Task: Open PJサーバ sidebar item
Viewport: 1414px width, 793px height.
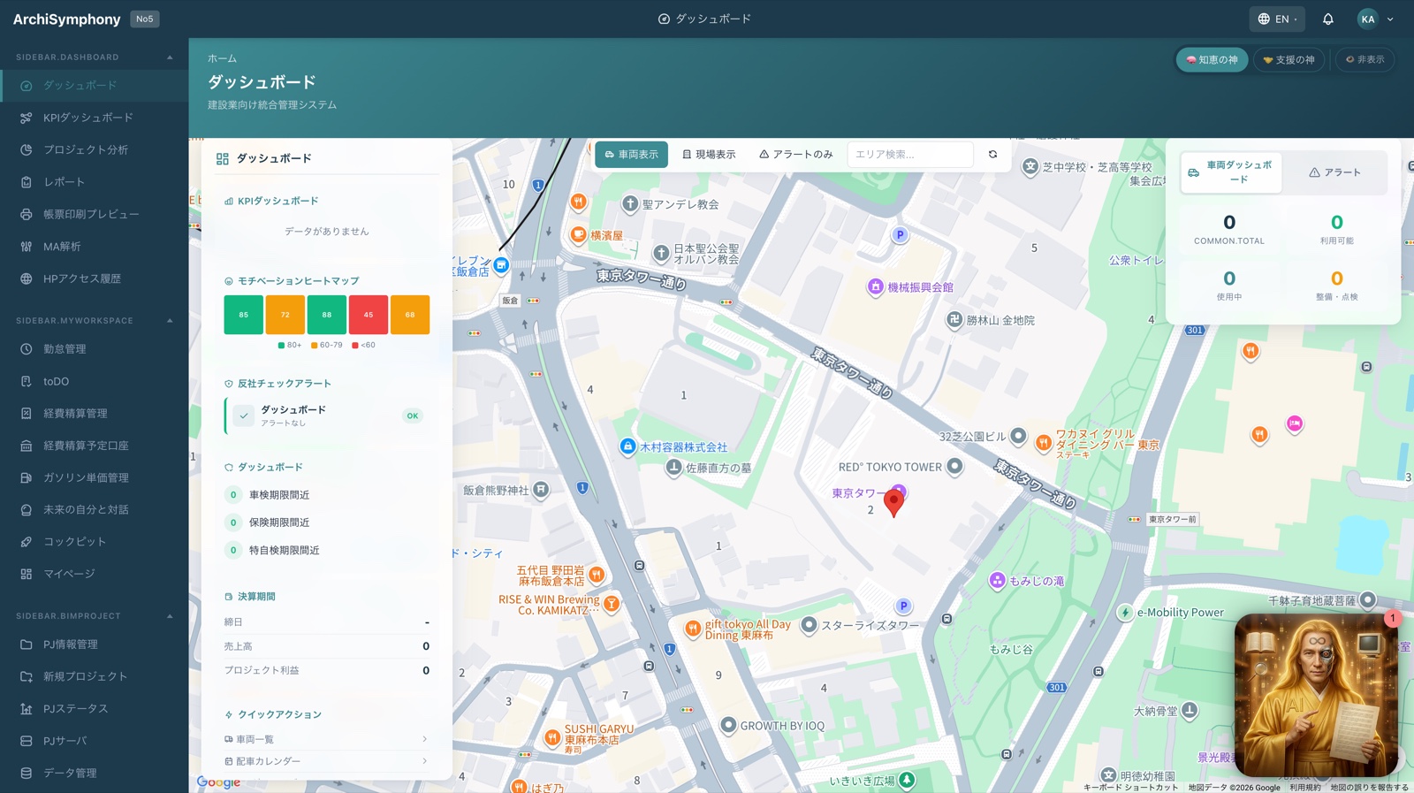Action: point(94,741)
